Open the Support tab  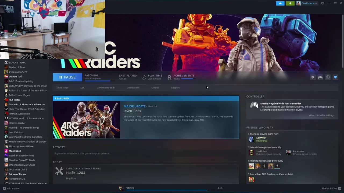pos(175,88)
